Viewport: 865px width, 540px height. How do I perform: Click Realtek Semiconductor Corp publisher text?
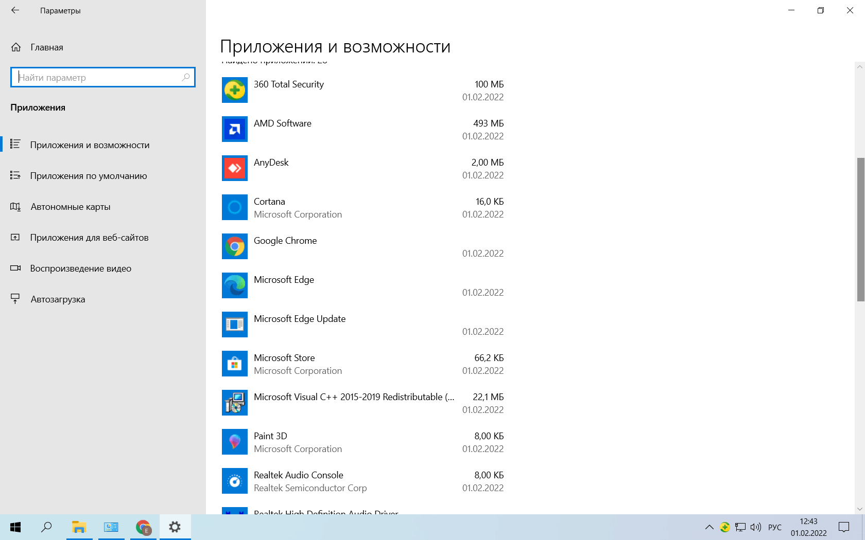(x=310, y=488)
